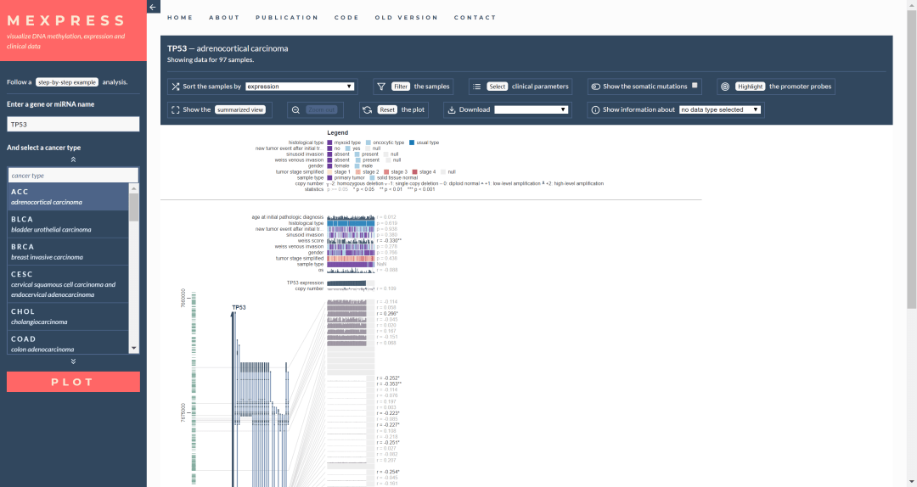
Task: Click cancer list scrollbar down arrow
Action: [134, 349]
